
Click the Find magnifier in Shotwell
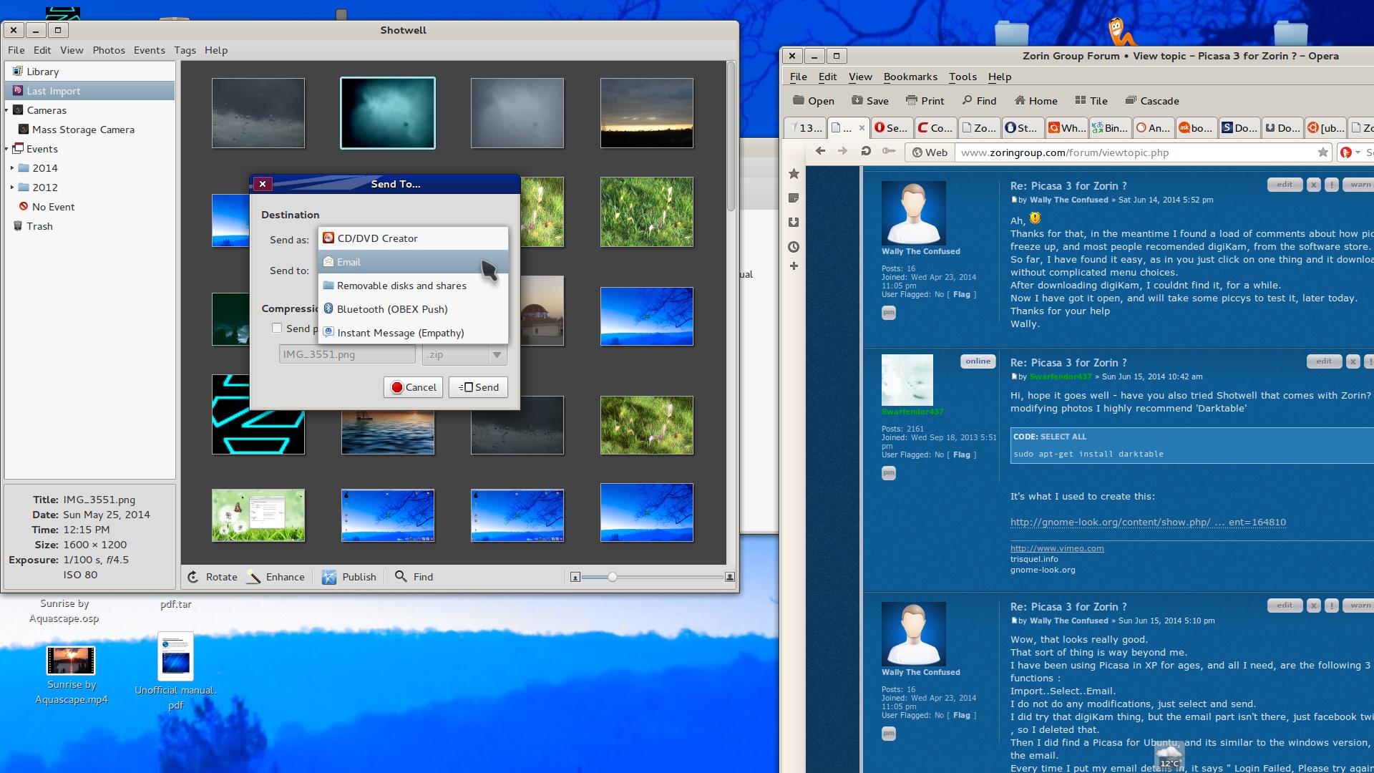point(401,577)
